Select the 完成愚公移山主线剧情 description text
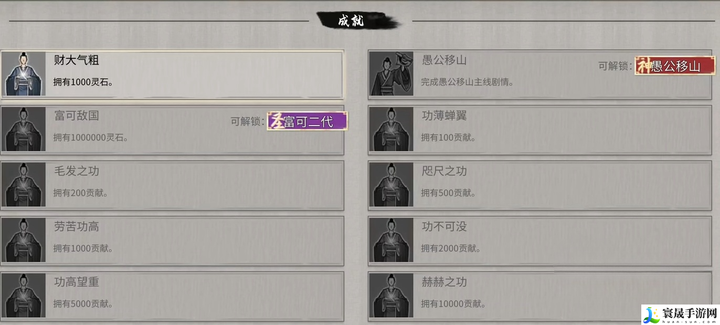720x325 pixels. [467, 82]
